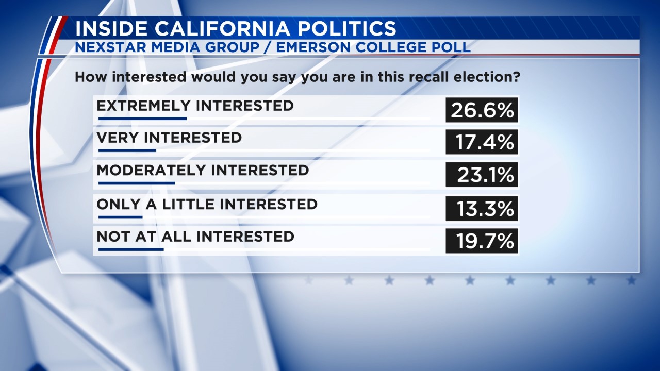Viewport: 660px width, 371px height.
Task: Click the 26.6% percentage box
Action: (x=482, y=110)
